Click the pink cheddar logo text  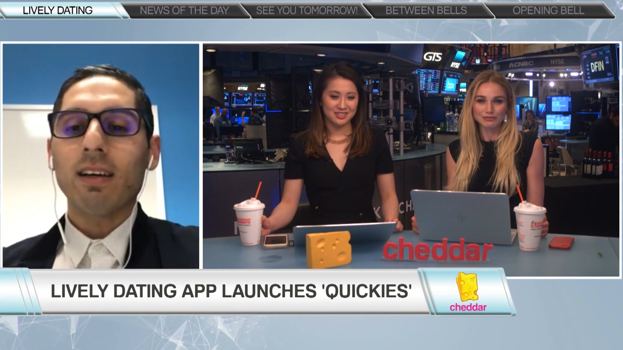click(x=468, y=307)
